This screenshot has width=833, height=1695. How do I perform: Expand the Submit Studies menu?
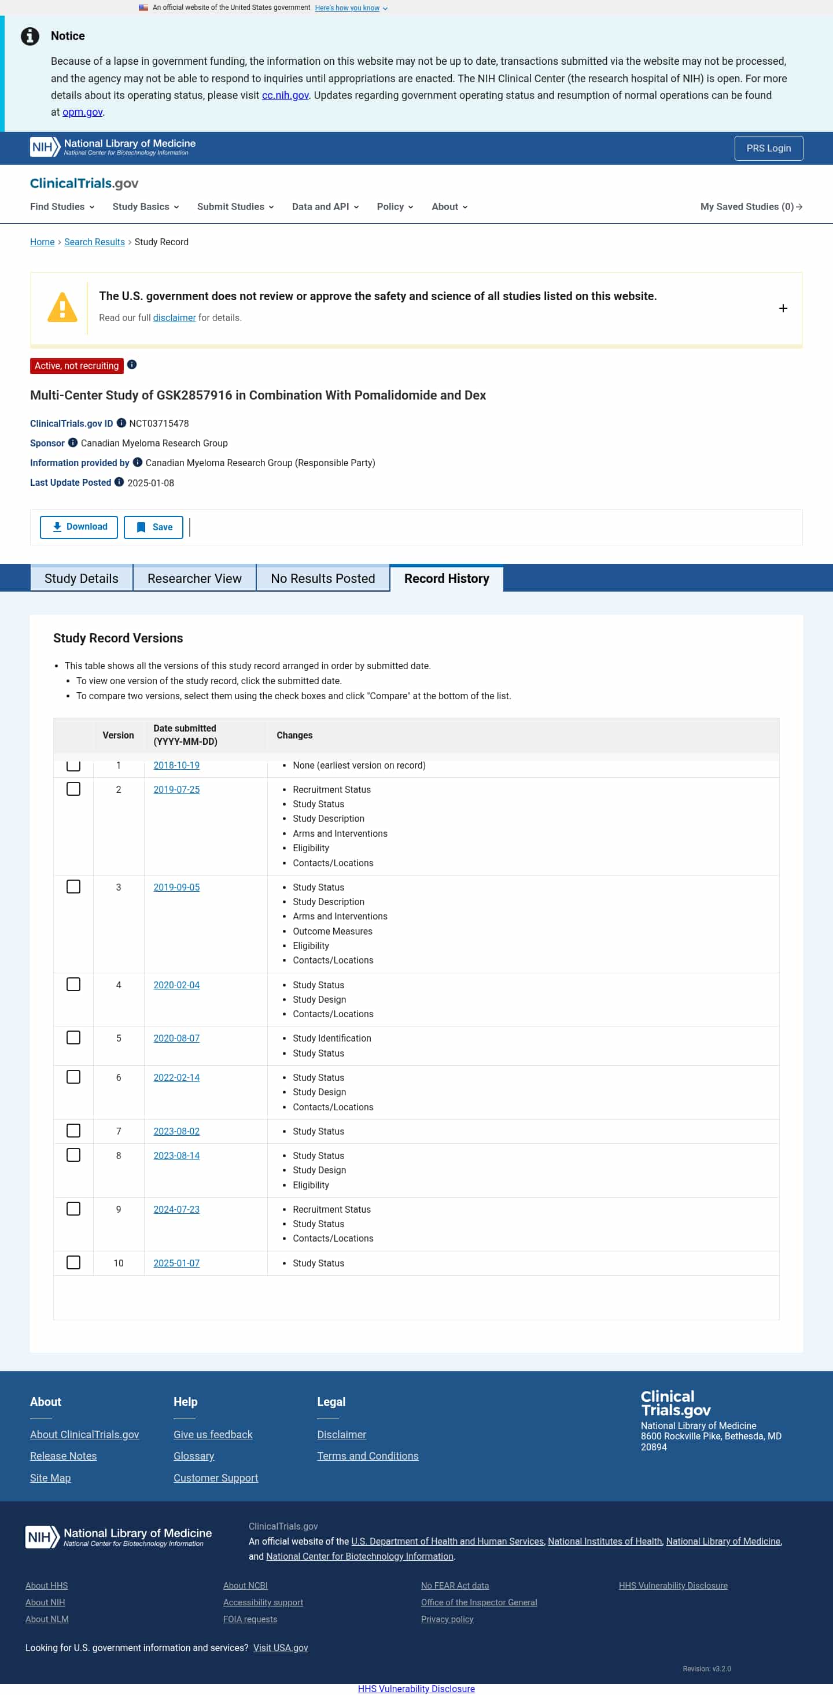pos(235,206)
